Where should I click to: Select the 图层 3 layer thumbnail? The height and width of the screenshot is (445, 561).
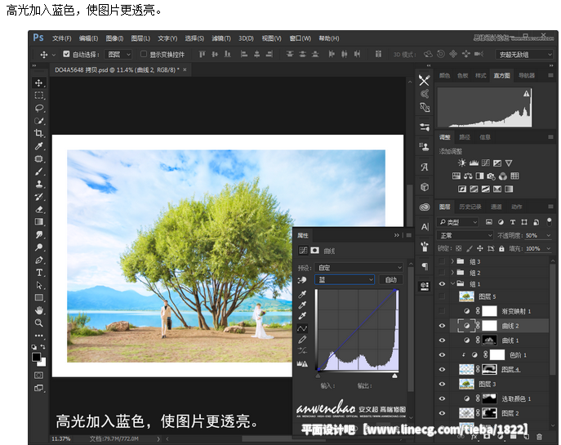pos(466,384)
